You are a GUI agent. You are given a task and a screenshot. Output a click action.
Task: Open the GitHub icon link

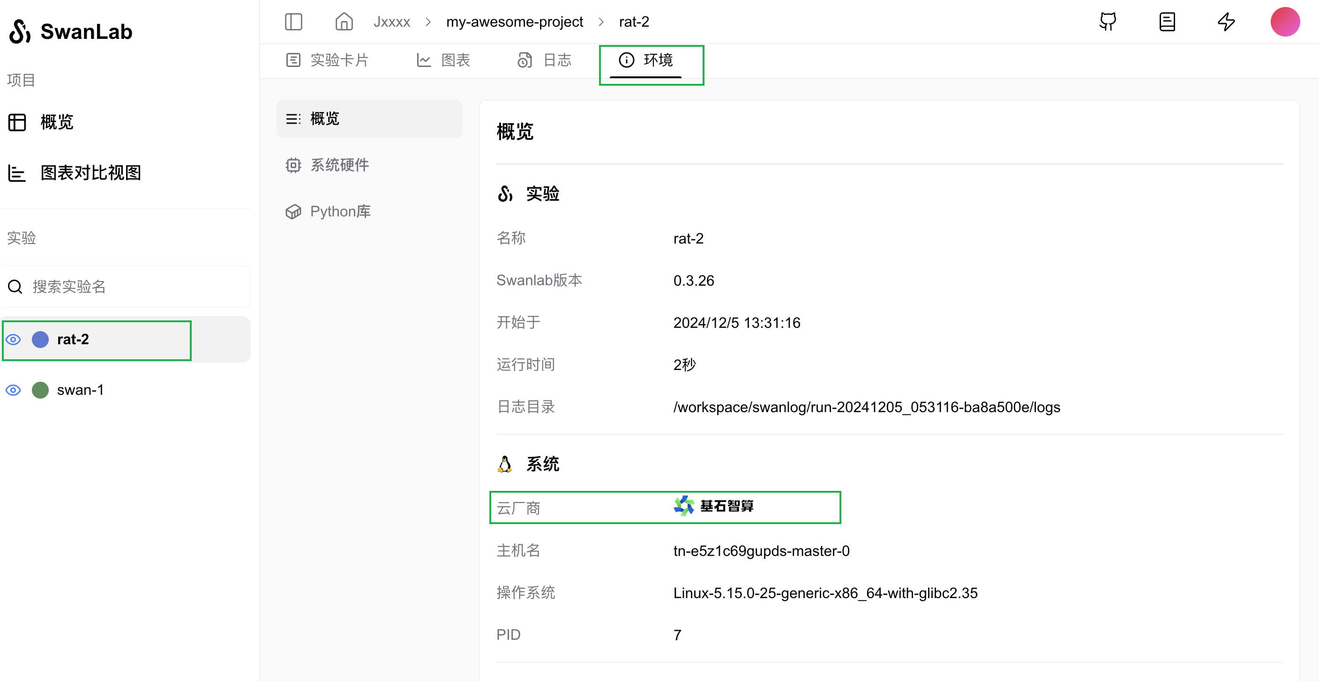pos(1108,22)
